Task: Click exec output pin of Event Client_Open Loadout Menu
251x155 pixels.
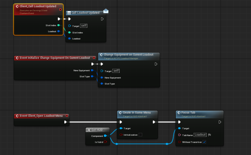Action: 65,122
